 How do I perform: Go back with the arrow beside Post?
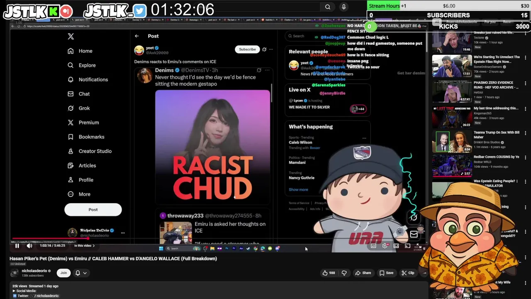(136, 36)
